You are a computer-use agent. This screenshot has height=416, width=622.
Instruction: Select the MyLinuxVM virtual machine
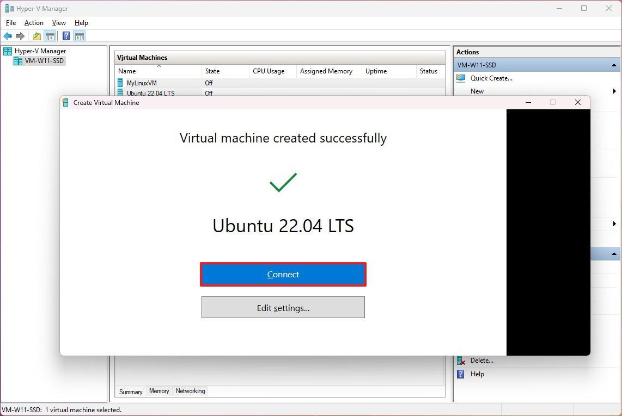(143, 83)
